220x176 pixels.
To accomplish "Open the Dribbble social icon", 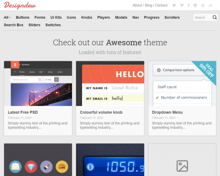I will 203,5.
